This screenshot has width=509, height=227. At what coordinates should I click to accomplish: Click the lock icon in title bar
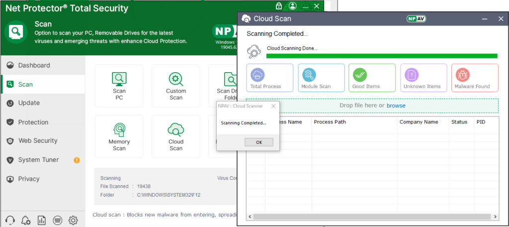279,6
